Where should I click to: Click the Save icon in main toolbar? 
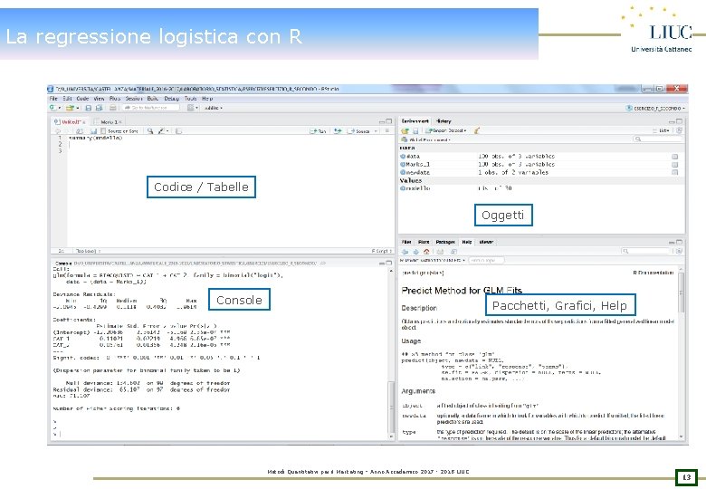[89, 108]
